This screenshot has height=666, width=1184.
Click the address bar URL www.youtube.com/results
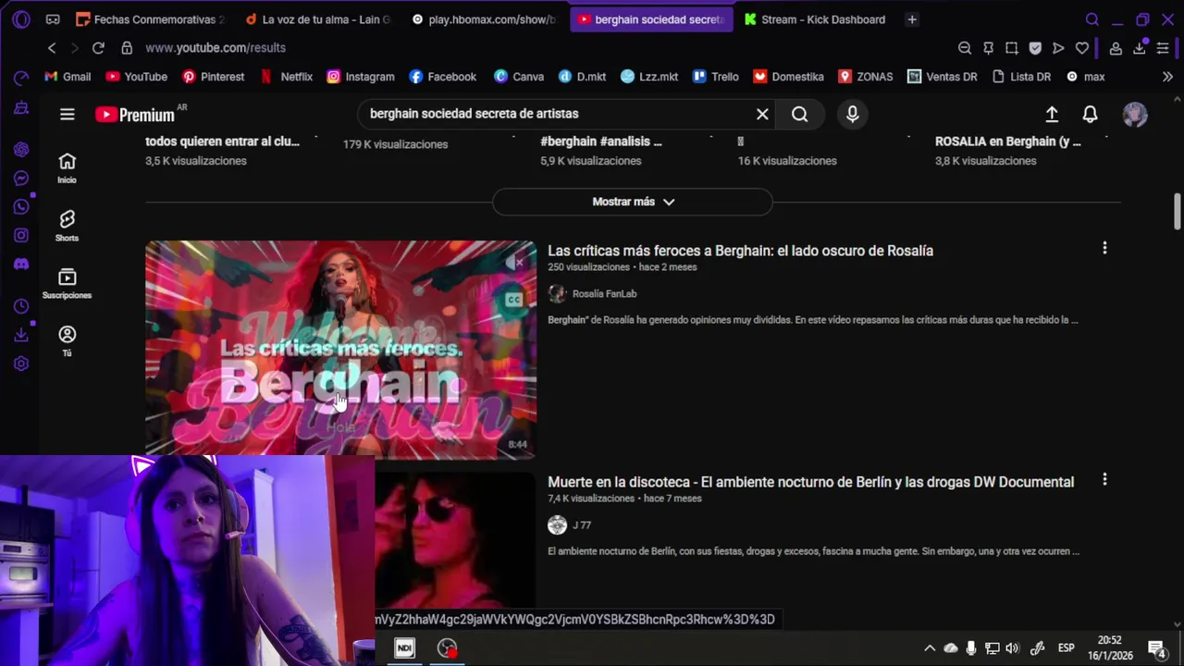point(216,48)
